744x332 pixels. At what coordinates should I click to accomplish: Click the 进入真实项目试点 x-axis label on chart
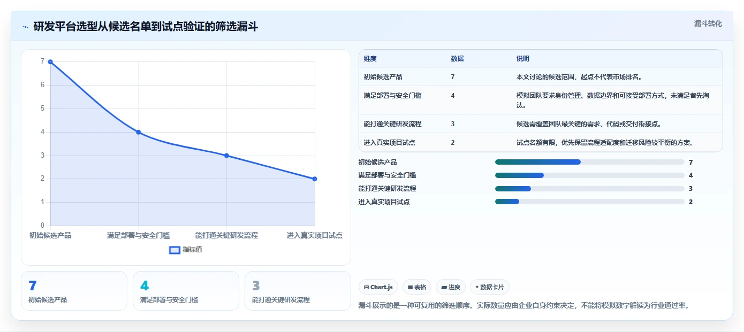point(314,235)
